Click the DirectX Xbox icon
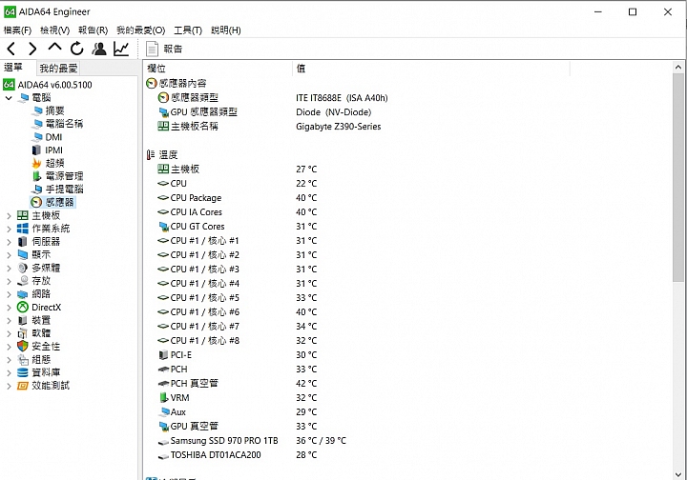The image size is (687, 480). click(22, 307)
